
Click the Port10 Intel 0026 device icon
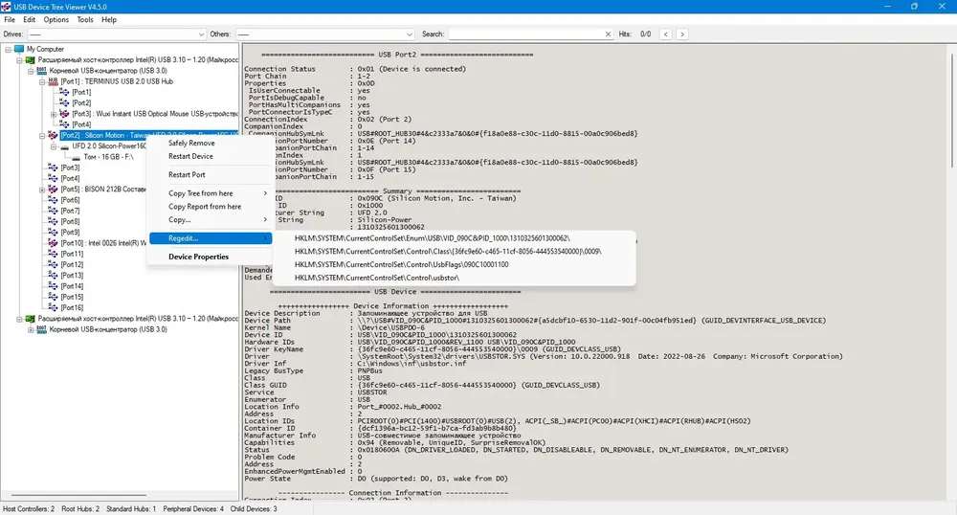[x=53, y=243]
